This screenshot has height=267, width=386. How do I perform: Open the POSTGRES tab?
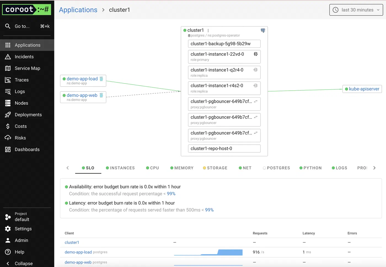coord(276,168)
